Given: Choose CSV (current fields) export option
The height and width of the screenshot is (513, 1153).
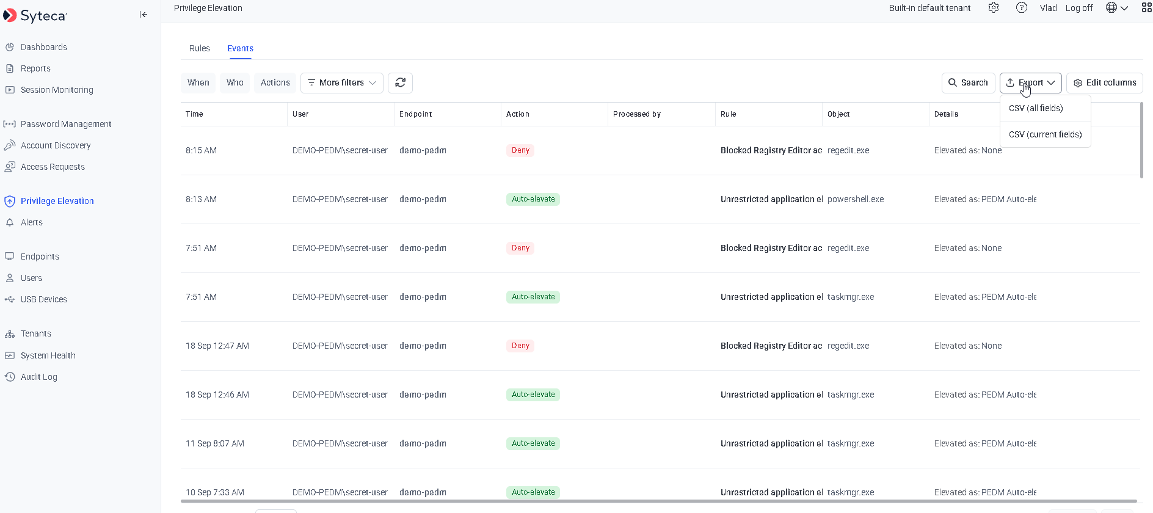Looking at the screenshot, I should pos(1045,134).
